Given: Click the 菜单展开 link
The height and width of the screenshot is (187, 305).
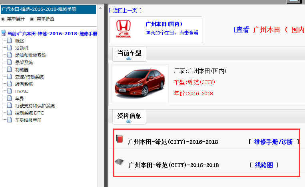Looking at the screenshot, I should tap(16, 19).
